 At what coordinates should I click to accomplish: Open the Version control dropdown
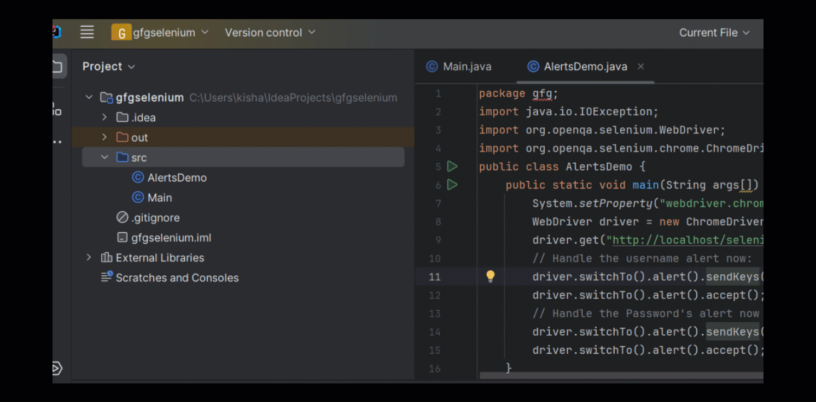click(270, 33)
